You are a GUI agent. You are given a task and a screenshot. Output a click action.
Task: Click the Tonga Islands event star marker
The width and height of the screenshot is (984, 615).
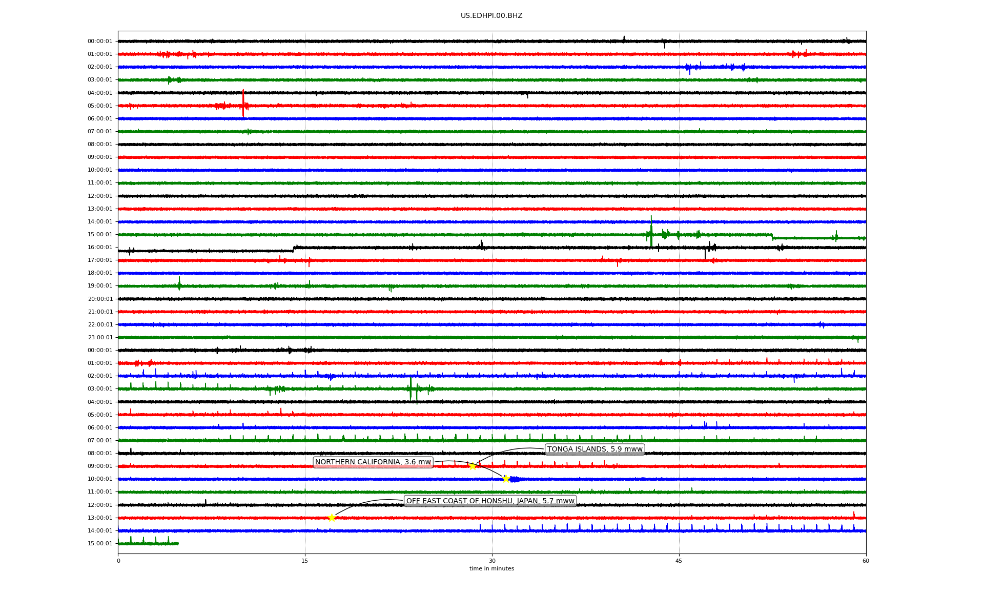(x=473, y=466)
